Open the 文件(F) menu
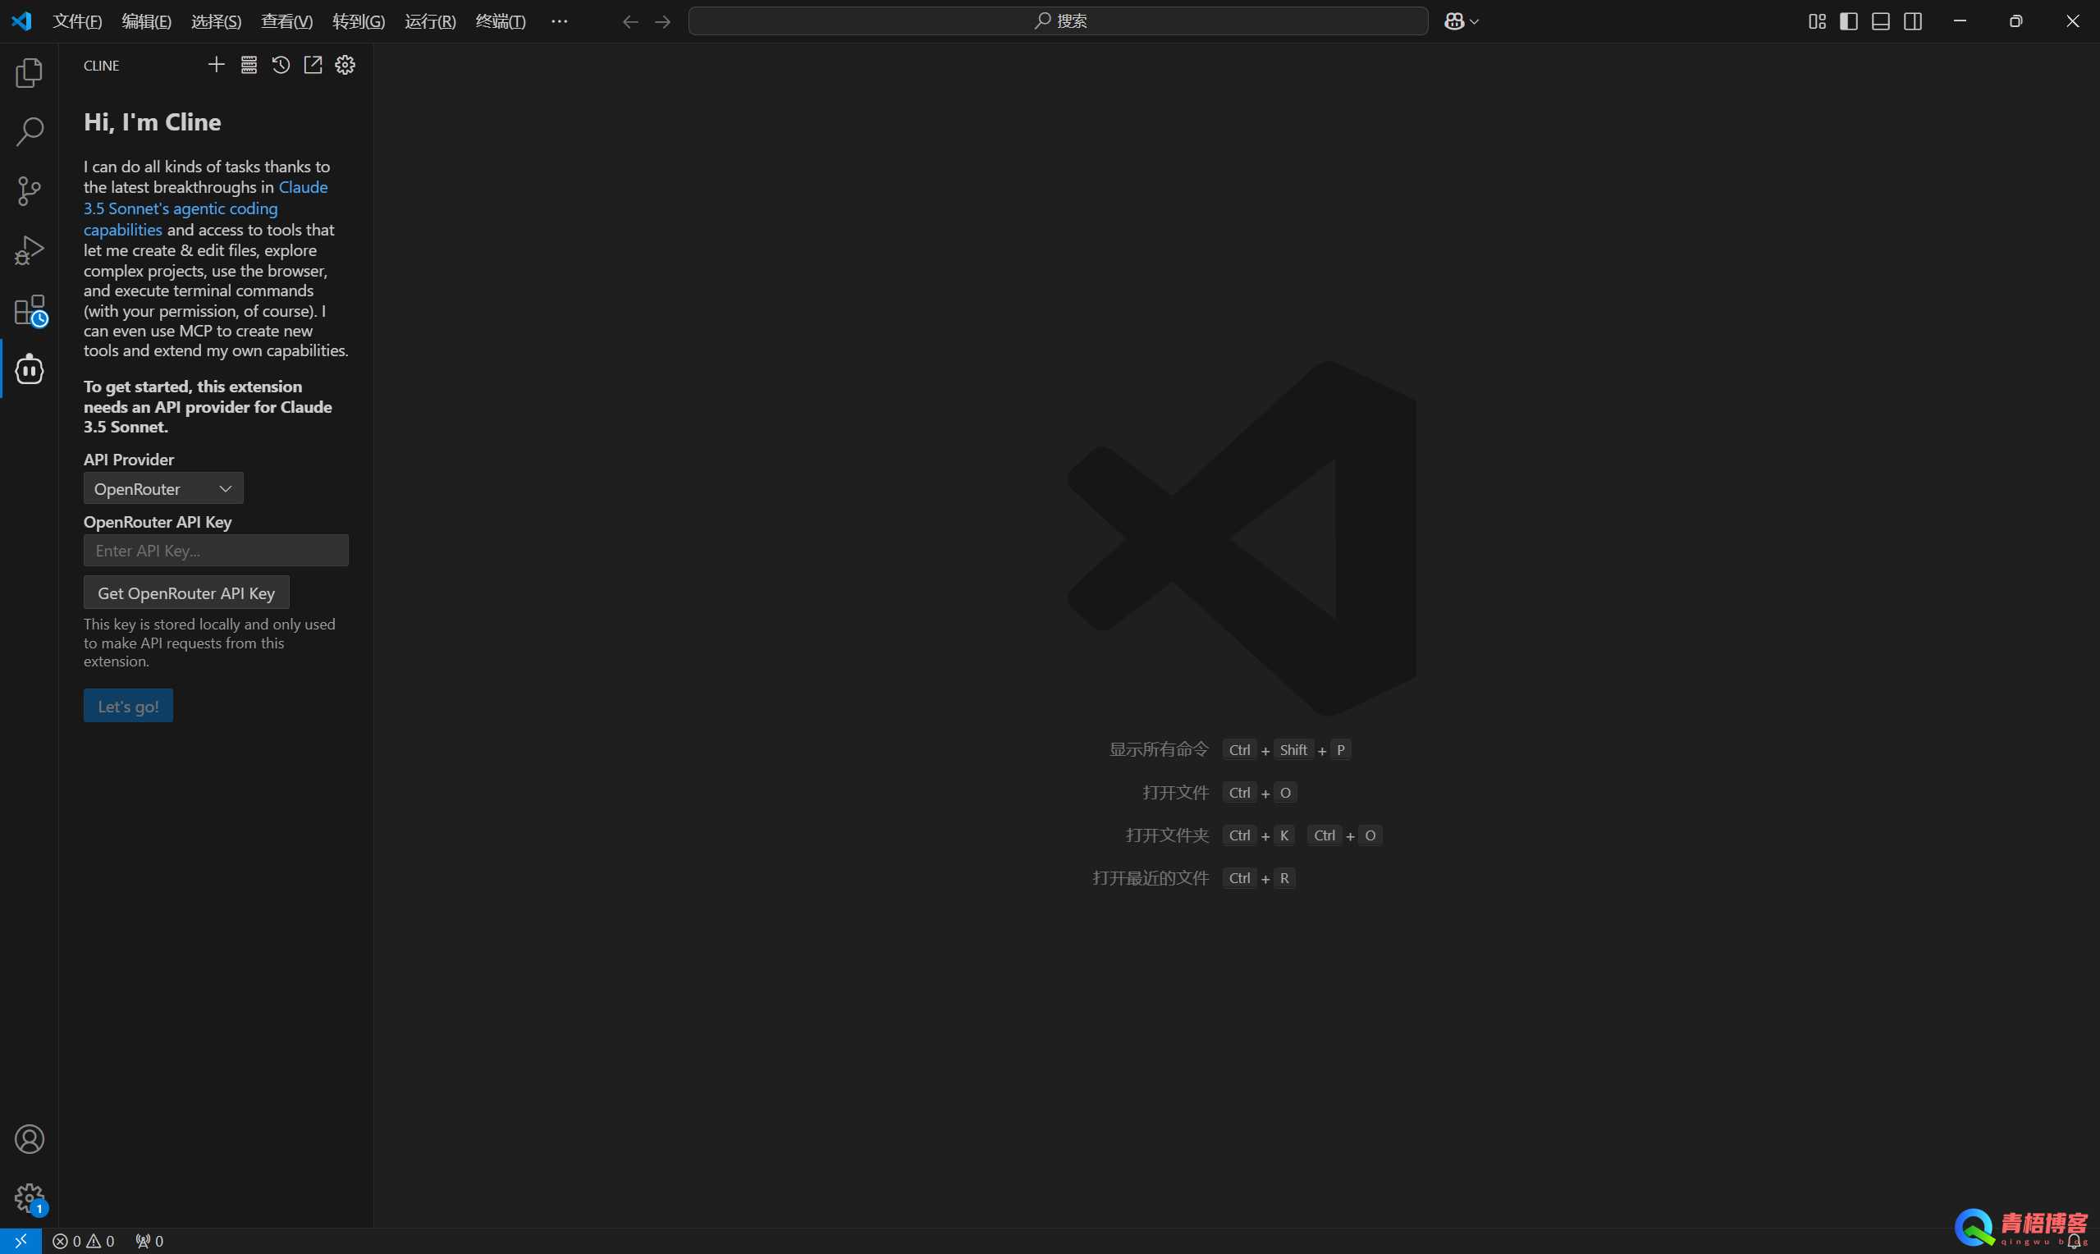The image size is (2100, 1254). point(77,22)
